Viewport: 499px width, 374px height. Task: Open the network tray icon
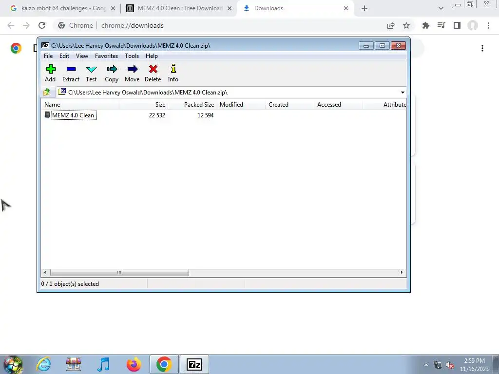click(x=438, y=365)
